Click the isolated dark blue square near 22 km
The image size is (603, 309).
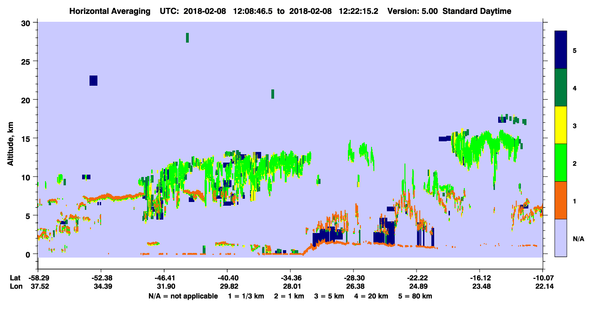(x=93, y=80)
